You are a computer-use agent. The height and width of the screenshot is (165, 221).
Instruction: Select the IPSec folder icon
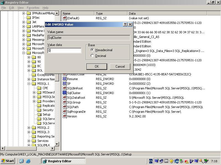pyautogui.click(x=29, y=18)
